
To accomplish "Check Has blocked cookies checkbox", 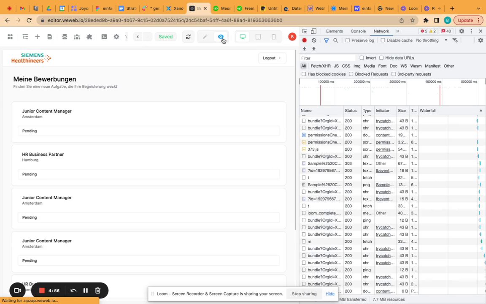I will coord(304,74).
